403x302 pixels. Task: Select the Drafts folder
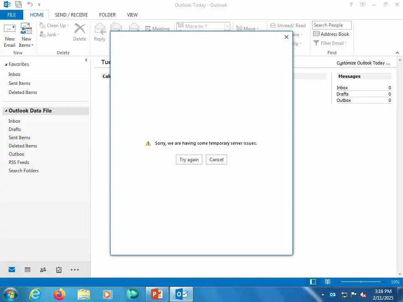pos(15,129)
